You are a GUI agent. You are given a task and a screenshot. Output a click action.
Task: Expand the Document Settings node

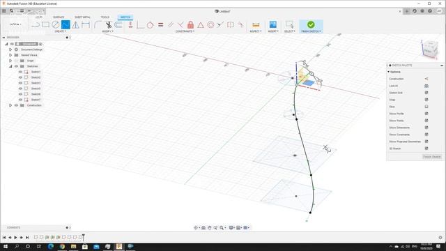10,50
